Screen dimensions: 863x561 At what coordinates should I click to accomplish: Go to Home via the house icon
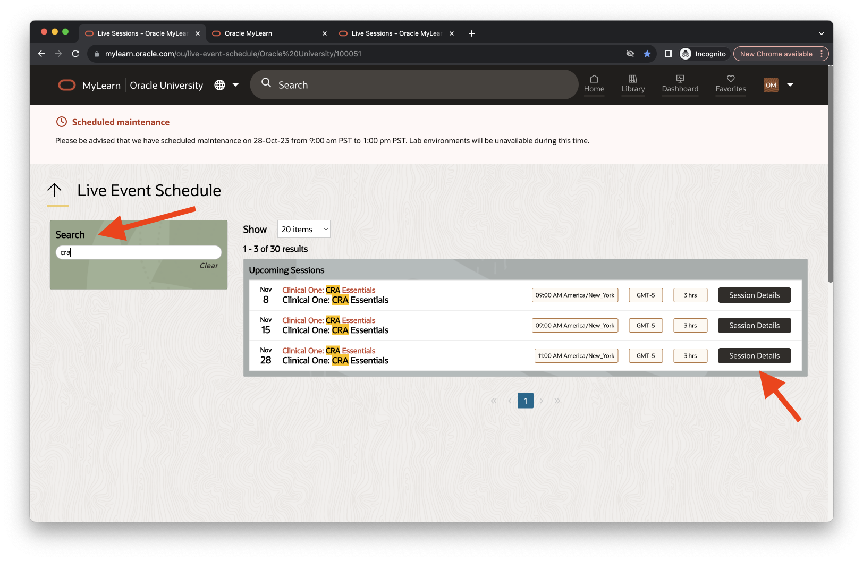594,84
